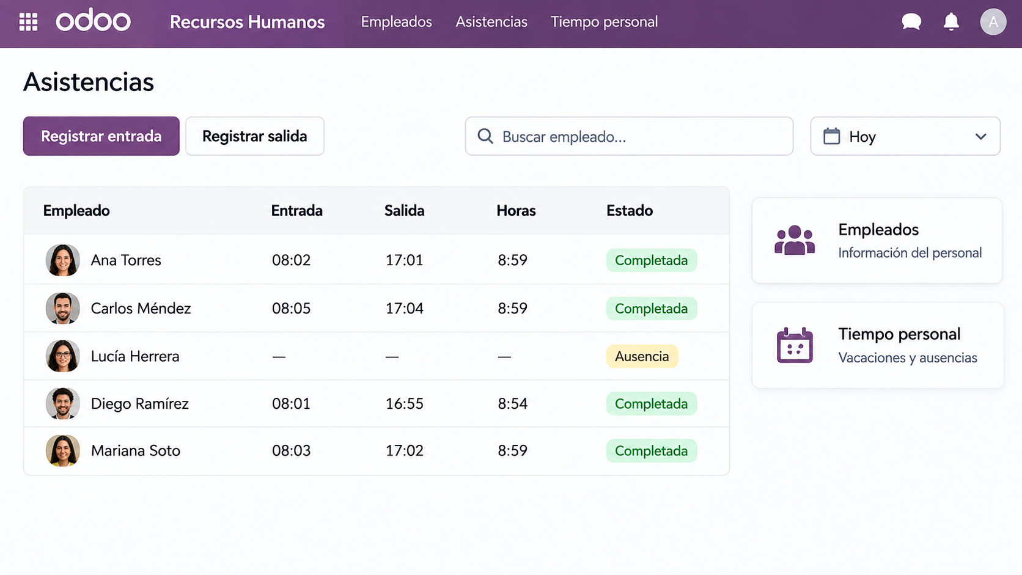This screenshot has width=1022, height=575.
Task: Click the Odoo logo
Action: (93, 21)
